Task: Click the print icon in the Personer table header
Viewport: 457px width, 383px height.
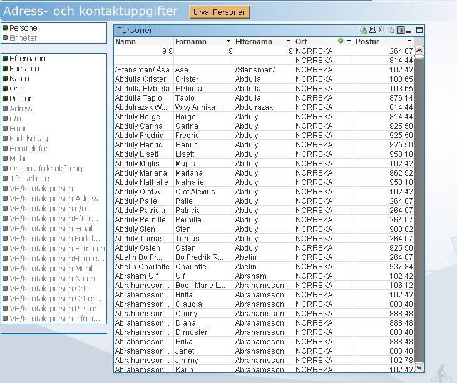Action: click(x=372, y=30)
